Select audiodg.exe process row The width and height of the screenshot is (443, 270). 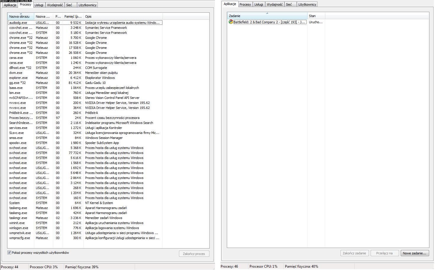[x=85, y=23]
